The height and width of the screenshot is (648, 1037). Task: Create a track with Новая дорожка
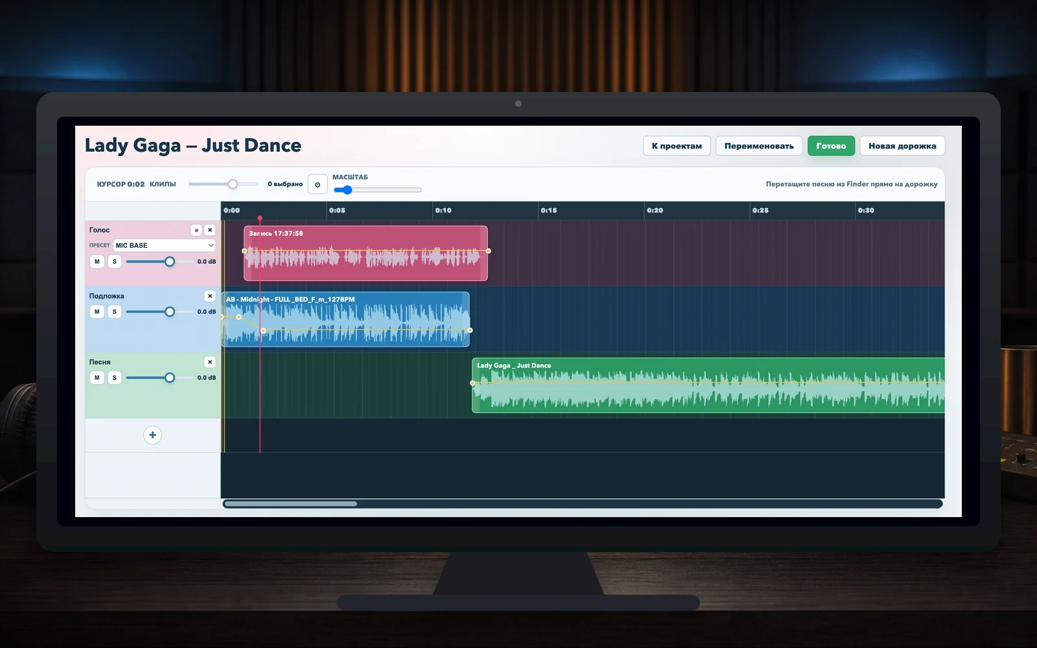point(902,146)
